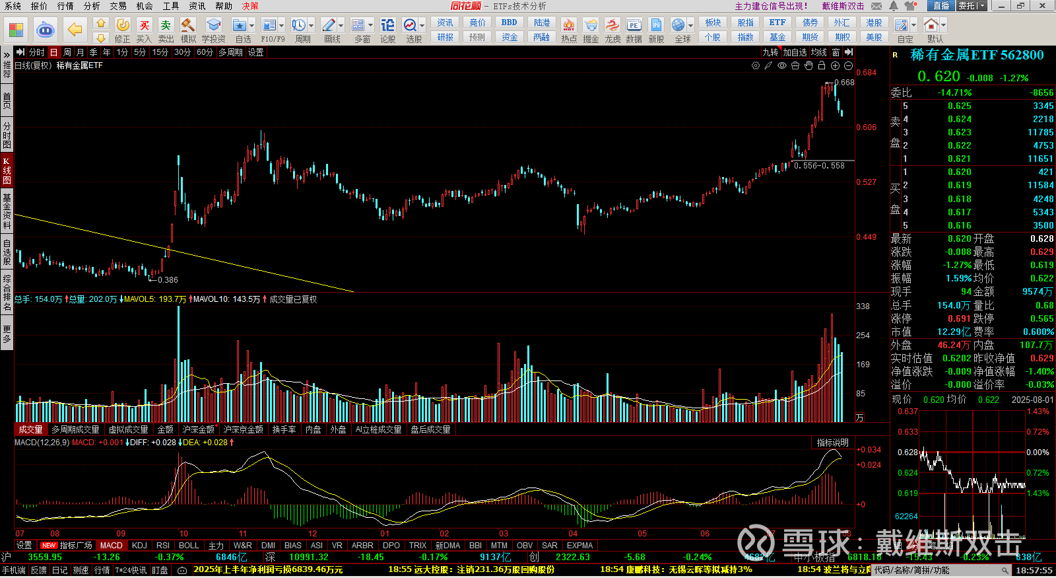Click the chart zoom-in plus icon
The image size is (1056, 578).
click(x=835, y=65)
